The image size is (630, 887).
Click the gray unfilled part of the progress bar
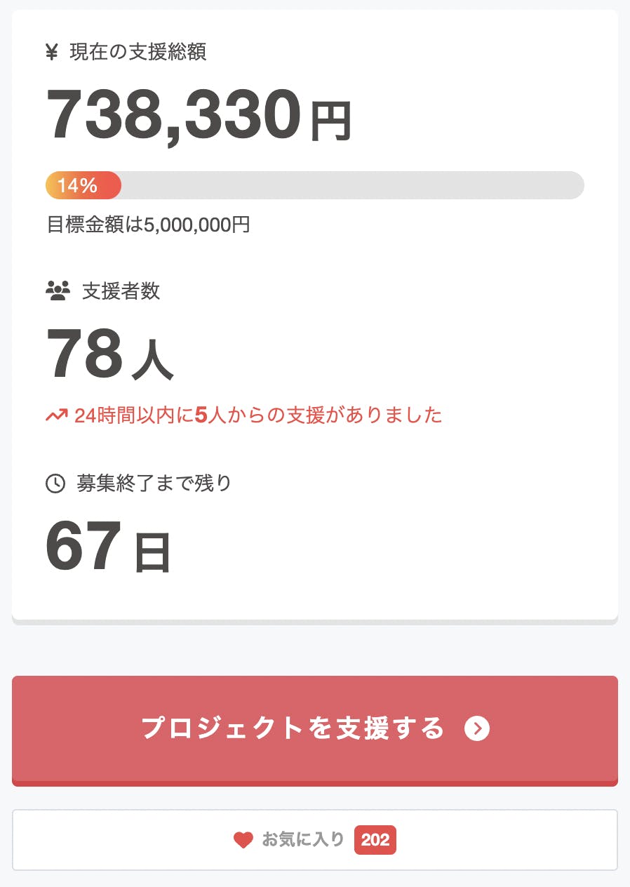click(351, 186)
